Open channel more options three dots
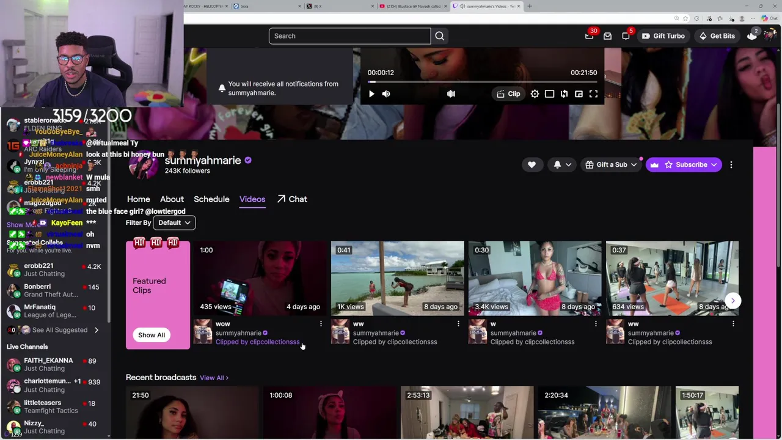The height and width of the screenshot is (440, 782). [x=731, y=165]
